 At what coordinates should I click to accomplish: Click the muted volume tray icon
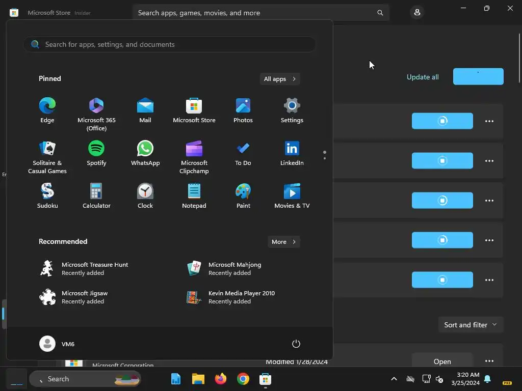pyautogui.click(x=439, y=379)
